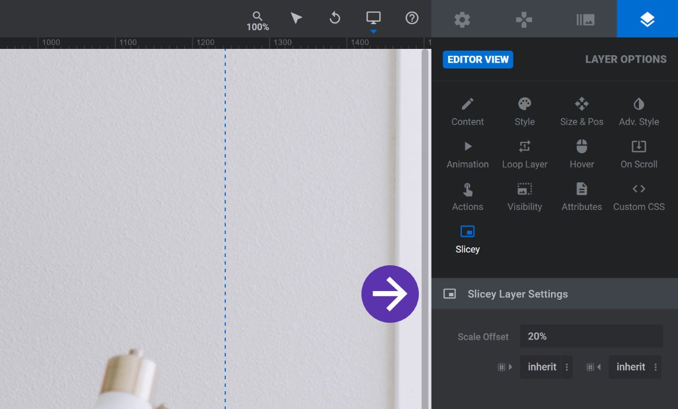The image size is (678, 409).
Task: Open the Size & Pos section
Action: click(x=581, y=112)
